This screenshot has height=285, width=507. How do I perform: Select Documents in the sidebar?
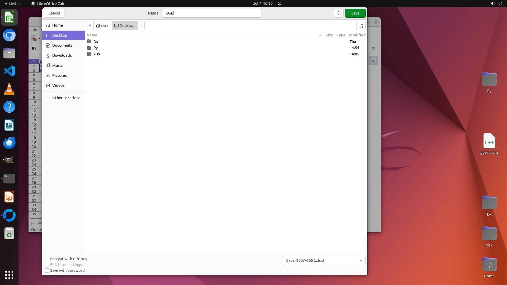62,45
